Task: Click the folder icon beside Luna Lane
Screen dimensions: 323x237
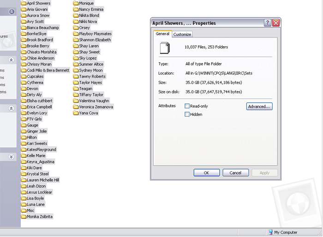Action: (24, 204)
